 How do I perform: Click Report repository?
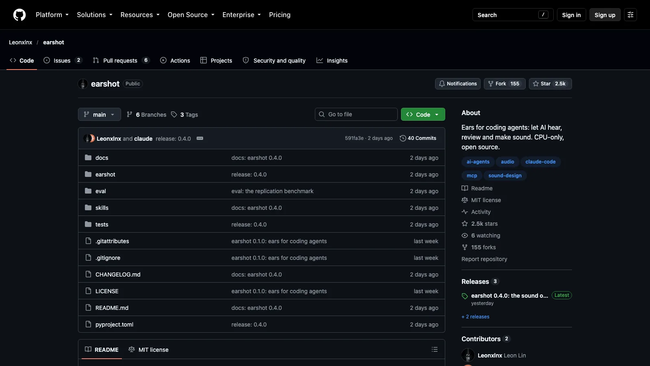(x=484, y=259)
